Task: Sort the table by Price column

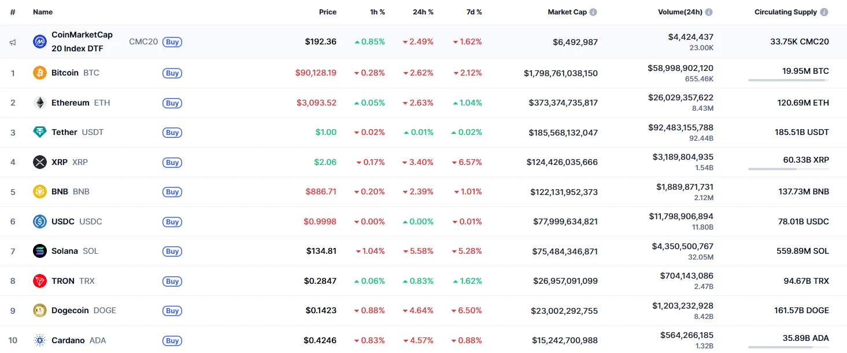Action: [x=327, y=12]
